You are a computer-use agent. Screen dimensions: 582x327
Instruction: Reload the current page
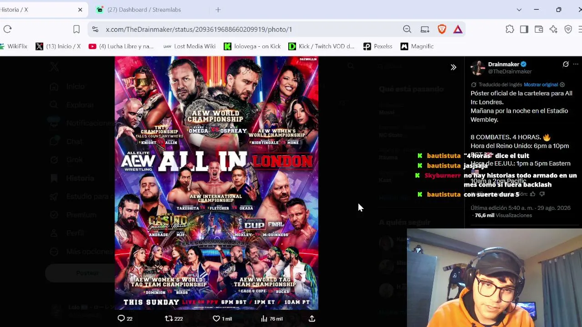coord(7,29)
